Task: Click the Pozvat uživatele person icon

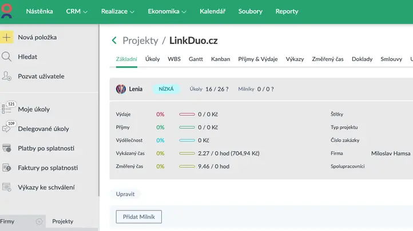Action: pyautogui.click(x=7, y=76)
